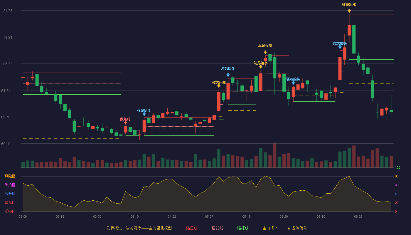
Task: Click the 幼龙遨水 signal arrow marker
Action: 261,67
